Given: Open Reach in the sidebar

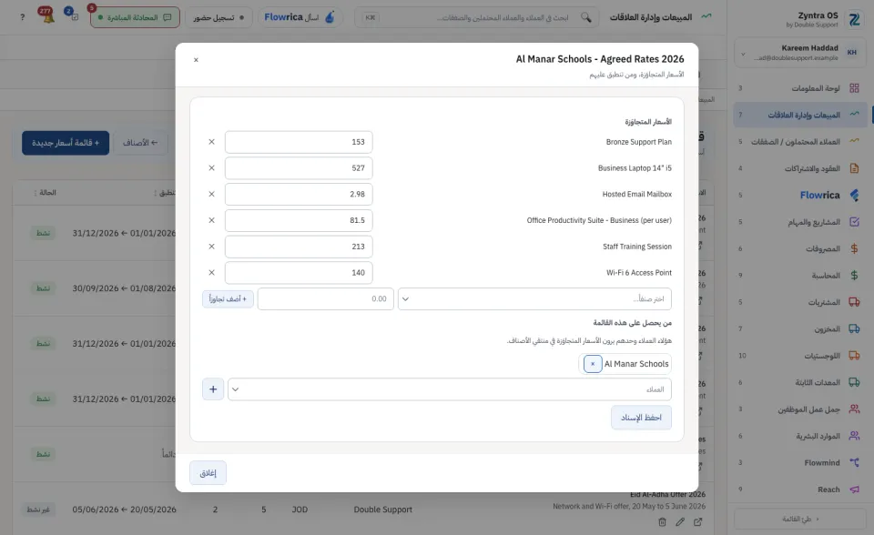Looking at the screenshot, I should (800, 490).
